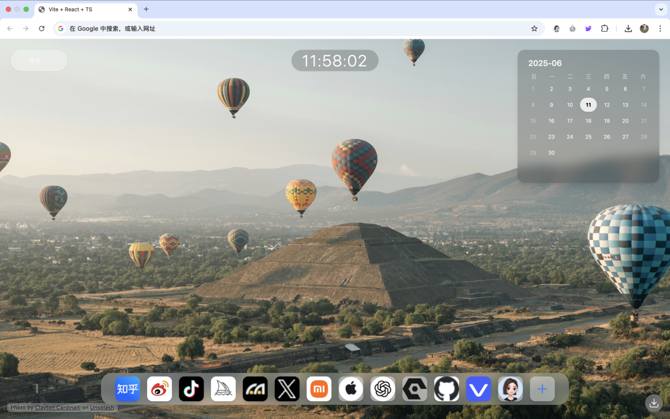
Task: Open the Midjourney sailboat shortcut
Action: [224, 389]
